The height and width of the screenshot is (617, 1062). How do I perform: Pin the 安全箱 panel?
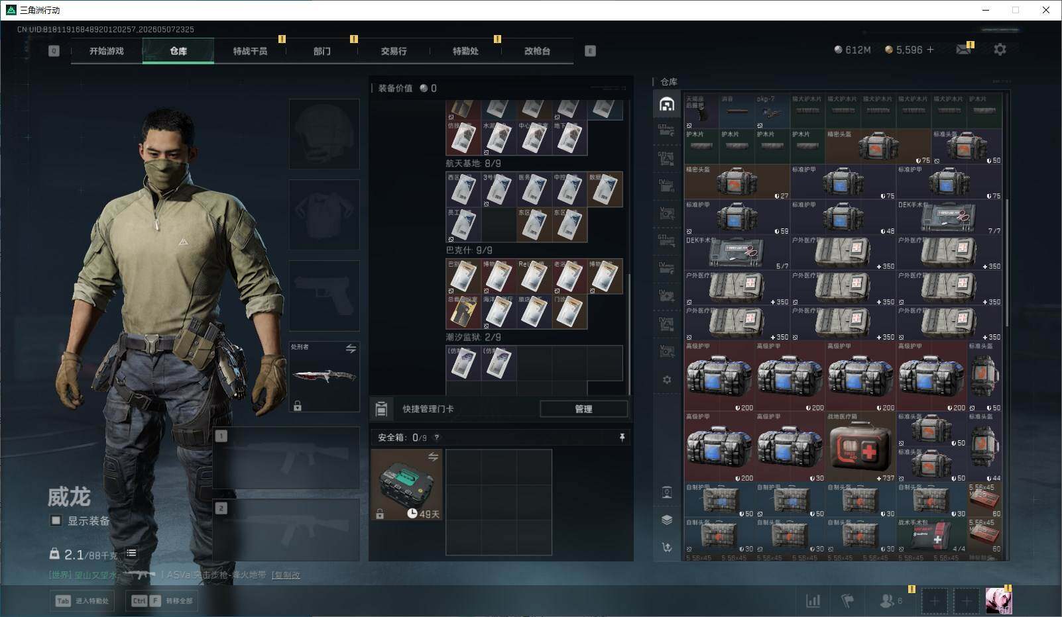coord(622,438)
